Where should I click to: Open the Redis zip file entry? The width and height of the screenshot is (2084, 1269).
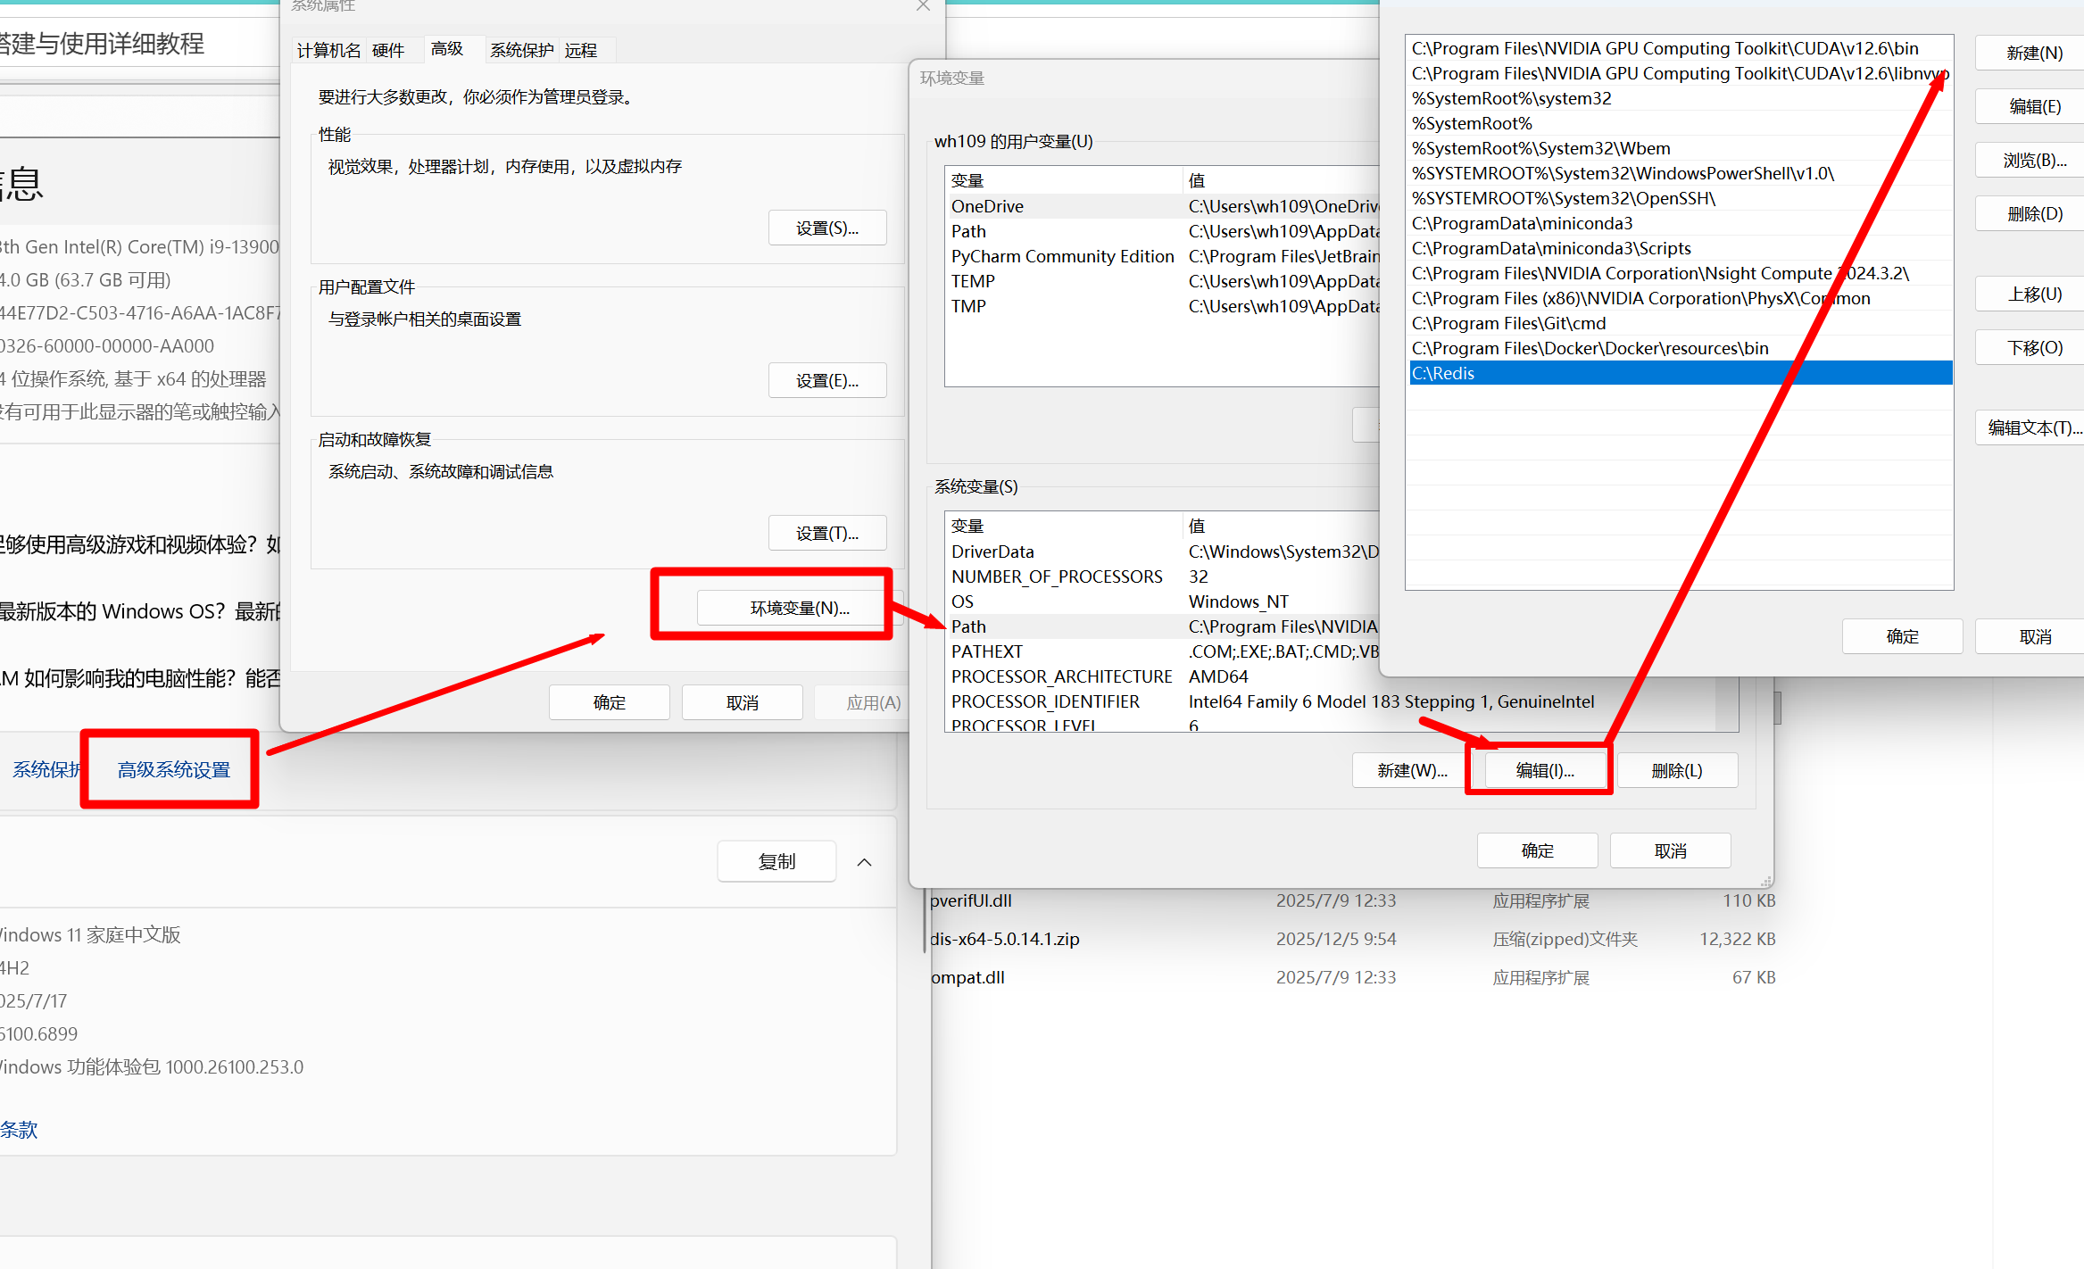click(1005, 939)
